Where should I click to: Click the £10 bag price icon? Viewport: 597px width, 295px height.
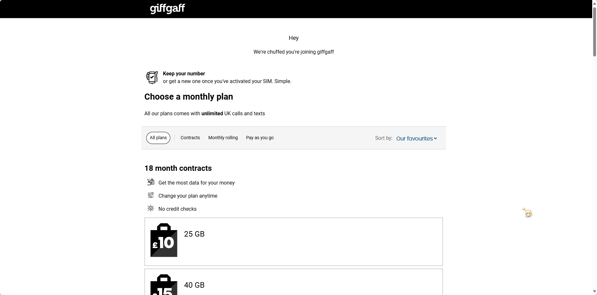pyautogui.click(x=164, y=240)
